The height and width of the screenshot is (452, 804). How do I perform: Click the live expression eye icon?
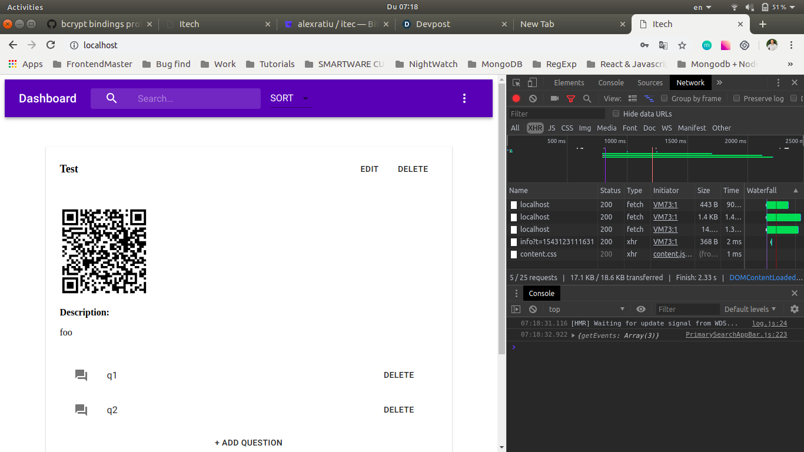pos(641,309)
